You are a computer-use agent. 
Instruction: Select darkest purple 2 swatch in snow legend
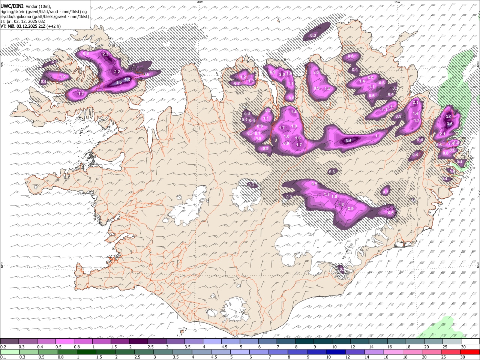point(138,342)
